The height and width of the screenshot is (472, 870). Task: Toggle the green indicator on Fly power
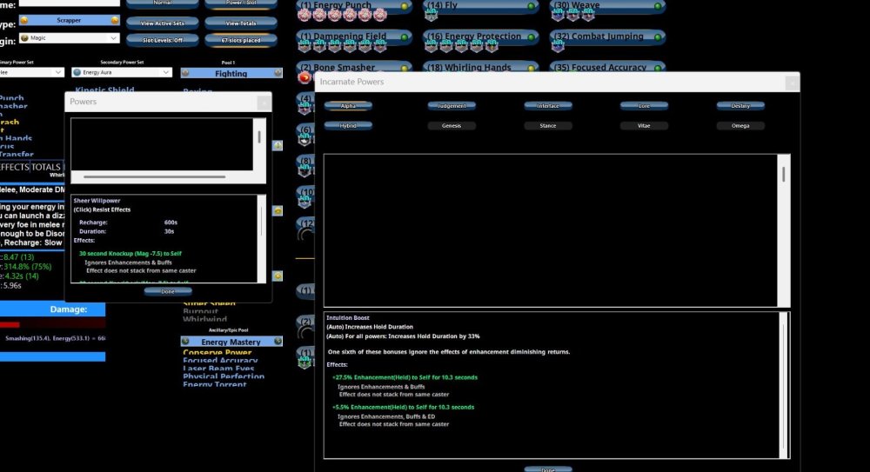click(531, 6)
